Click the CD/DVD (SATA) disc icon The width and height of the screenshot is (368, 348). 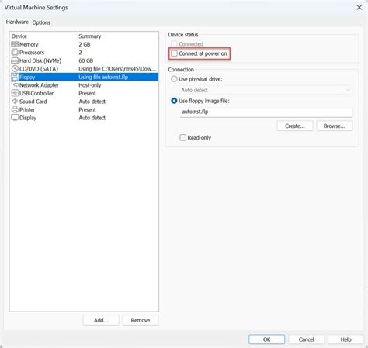click(x=15, y=69)
